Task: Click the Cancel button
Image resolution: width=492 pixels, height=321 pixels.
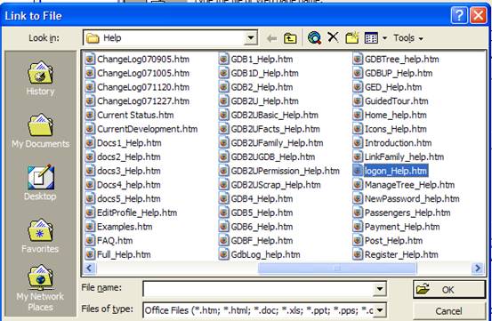Action: (449, 311)
